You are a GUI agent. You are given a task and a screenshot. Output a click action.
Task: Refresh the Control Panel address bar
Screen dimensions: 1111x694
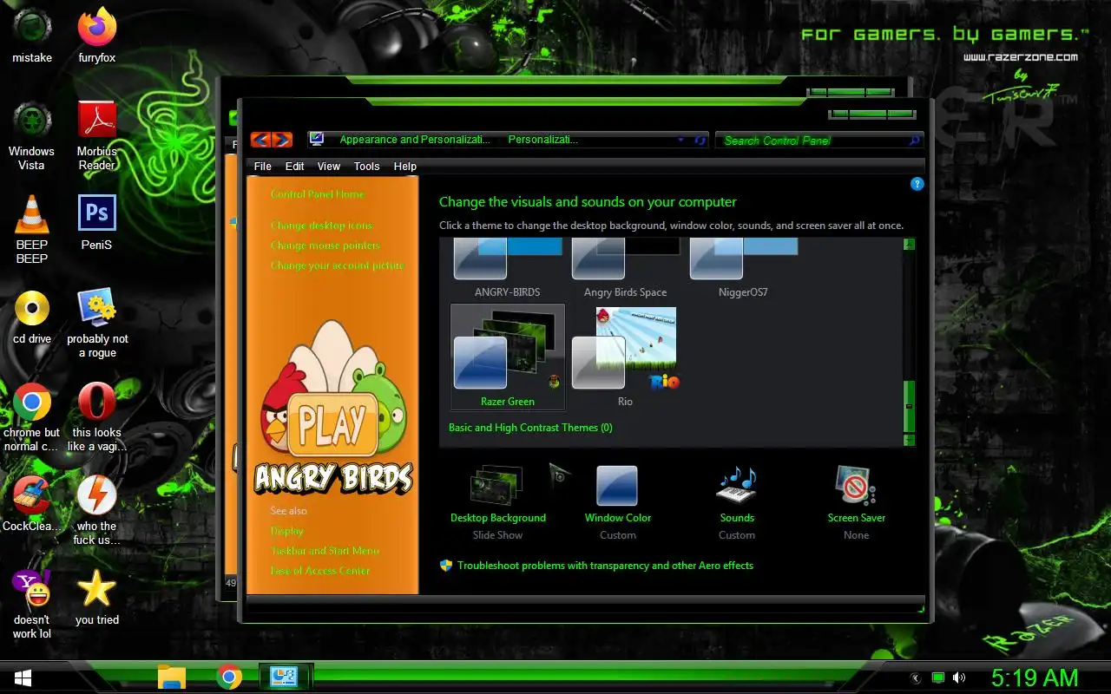[700, 140]
